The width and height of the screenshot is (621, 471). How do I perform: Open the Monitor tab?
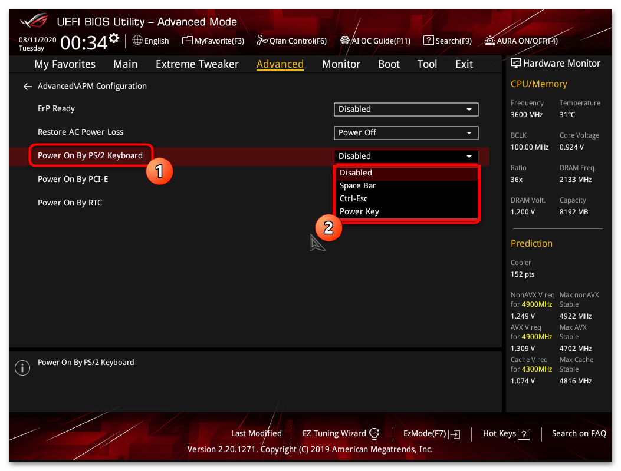pos(341,64)
